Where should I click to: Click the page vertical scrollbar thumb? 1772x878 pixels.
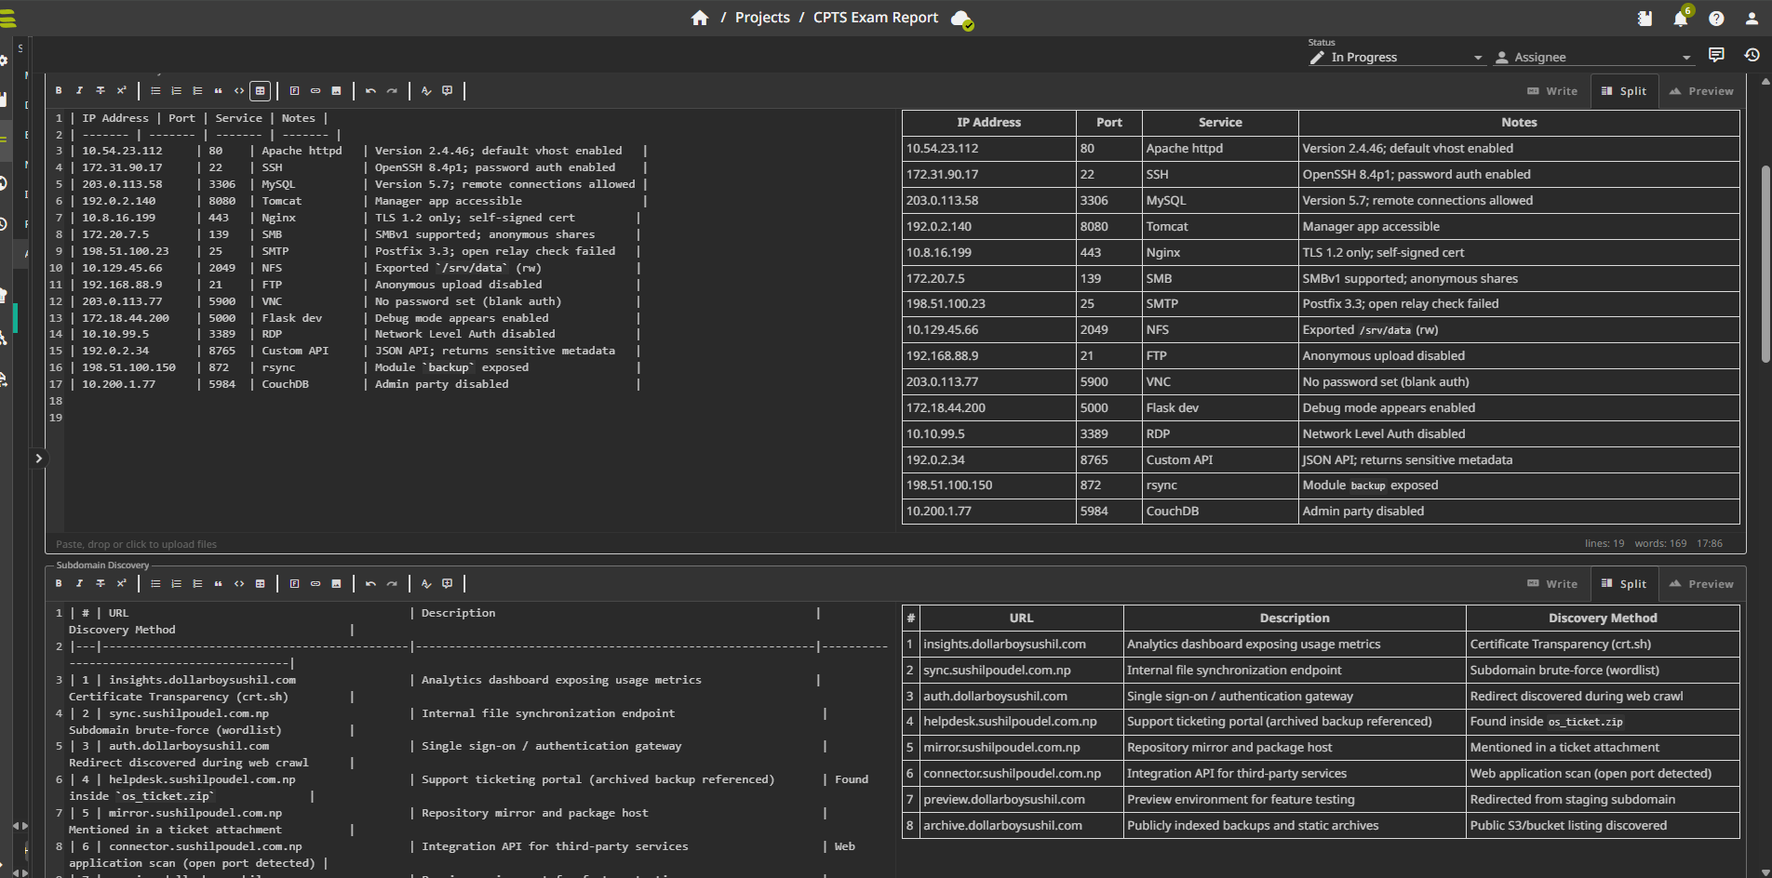[x=1765, y=265]
